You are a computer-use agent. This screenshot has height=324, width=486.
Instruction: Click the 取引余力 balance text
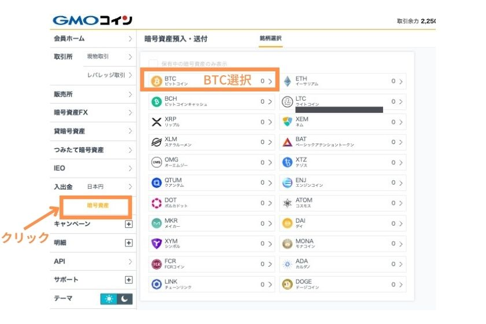[416, 21]
